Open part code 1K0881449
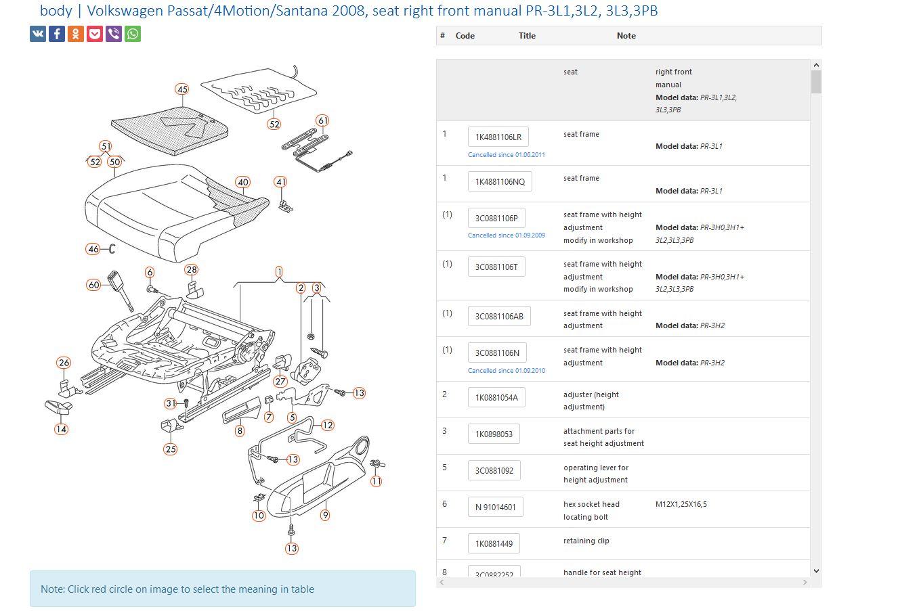 [494, 543]
